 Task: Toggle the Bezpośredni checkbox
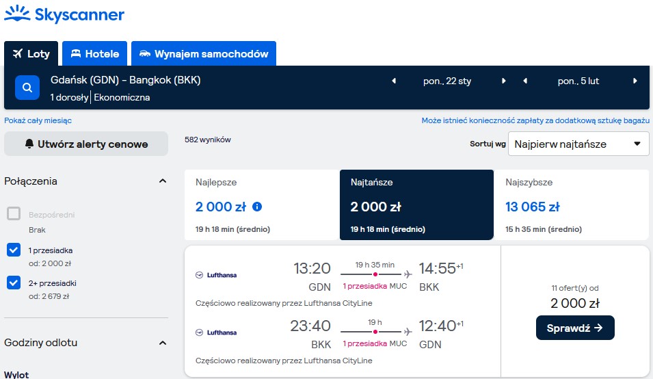(x=14, y=213)
